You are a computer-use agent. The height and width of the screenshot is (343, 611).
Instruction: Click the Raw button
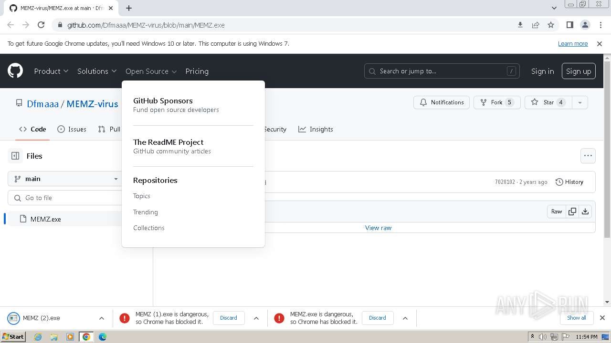[557, 212]
